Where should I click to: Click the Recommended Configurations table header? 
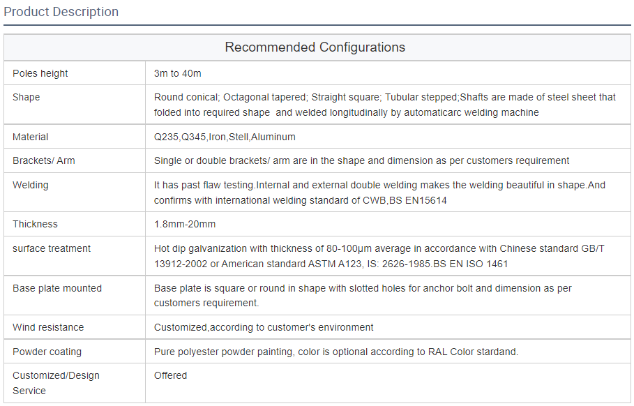315,47
